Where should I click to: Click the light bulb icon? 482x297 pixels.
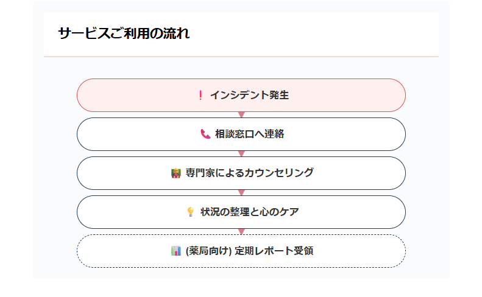click(x=191, y=212)
